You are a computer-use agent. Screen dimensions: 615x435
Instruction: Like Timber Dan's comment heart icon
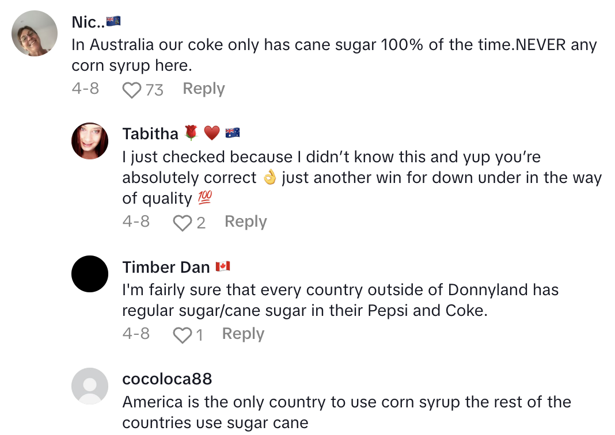[x=182, y=335]
